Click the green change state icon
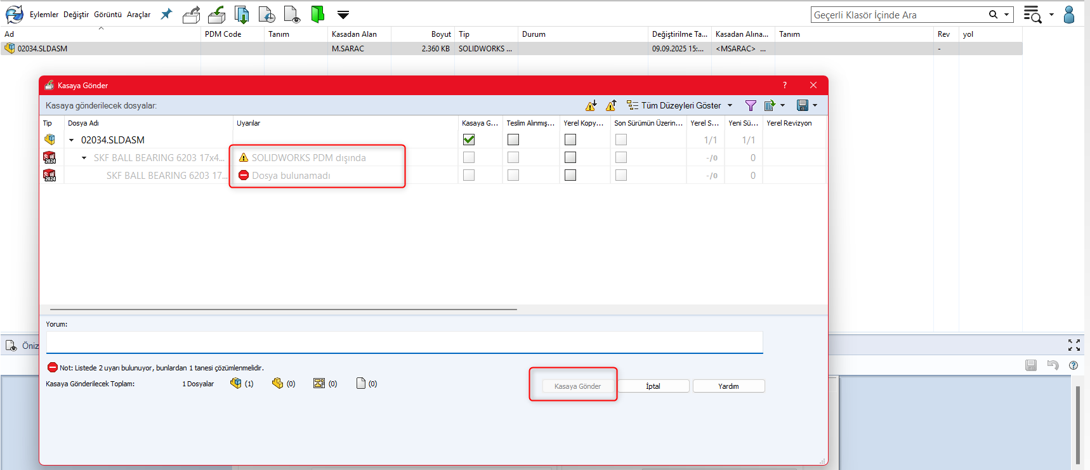This screenshot has height=470, width=1090. (x=318, y=14)
